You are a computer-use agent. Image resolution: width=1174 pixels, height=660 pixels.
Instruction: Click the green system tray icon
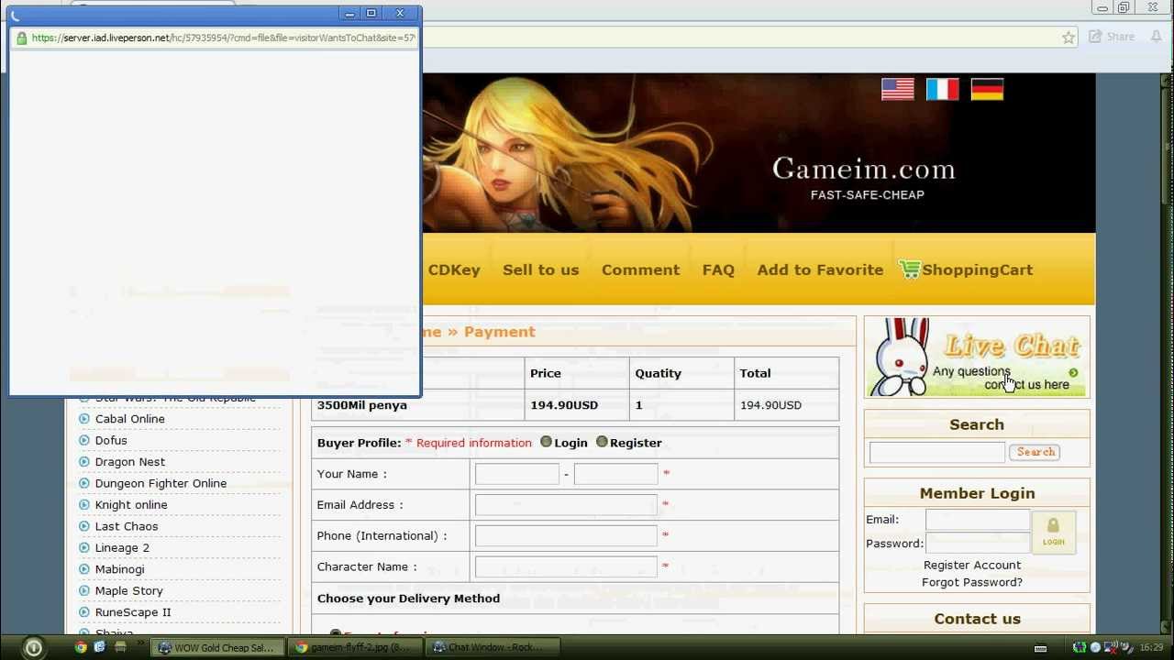[x=1080, y=647]
